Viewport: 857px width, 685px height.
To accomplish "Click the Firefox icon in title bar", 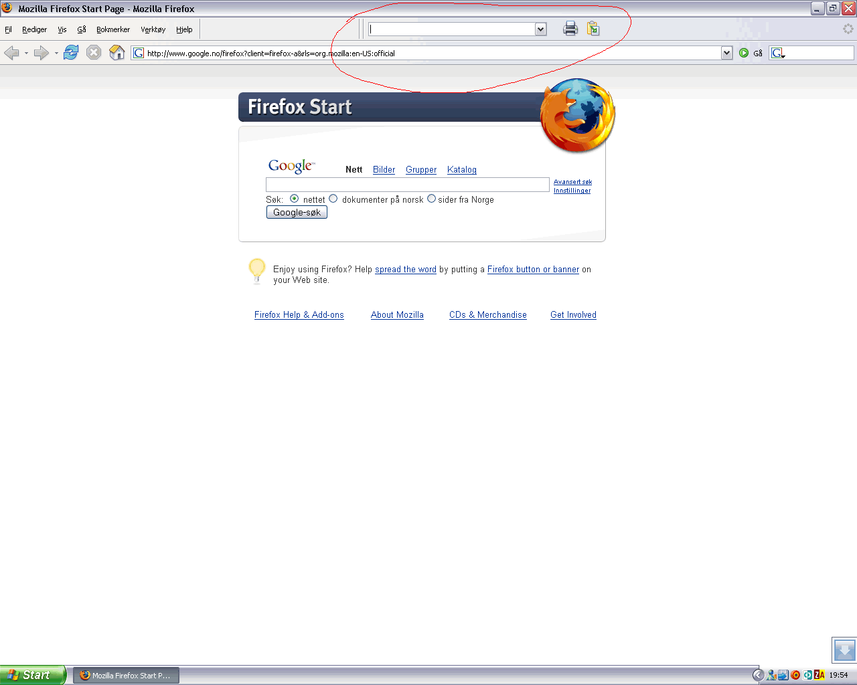I will coord(7,8).
